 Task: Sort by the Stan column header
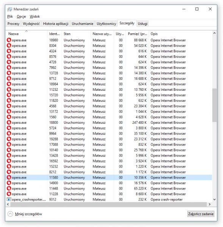pos(76,34)
